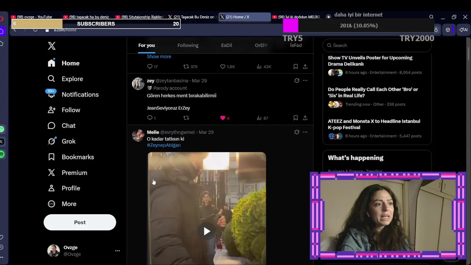Switch to the Following tab
Screen dimensions: 471x265
click(x=188, y=45)
